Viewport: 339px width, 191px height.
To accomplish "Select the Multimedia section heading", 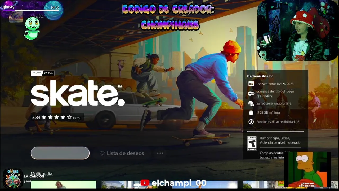I will (x=41, y=174).
